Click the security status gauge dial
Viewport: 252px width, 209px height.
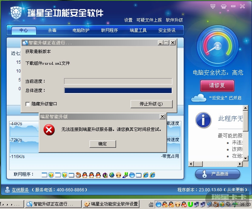click(x=218, y=46)
